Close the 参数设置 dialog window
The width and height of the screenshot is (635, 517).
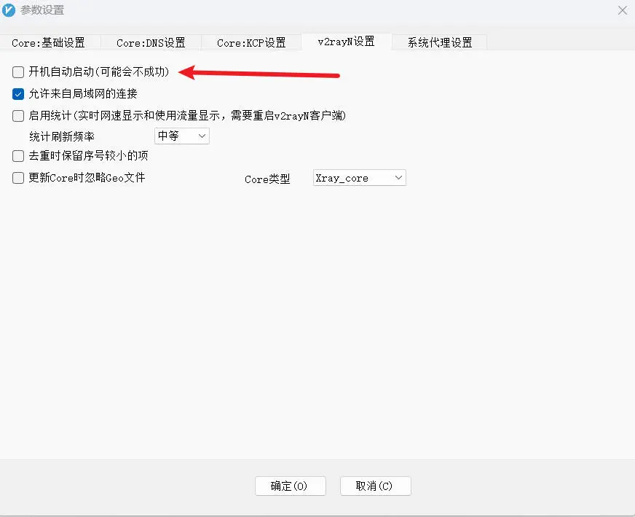(623, 10)
